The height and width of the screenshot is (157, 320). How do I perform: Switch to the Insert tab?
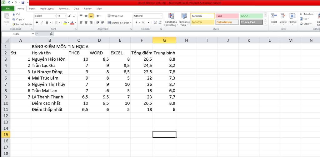[32, 8]
